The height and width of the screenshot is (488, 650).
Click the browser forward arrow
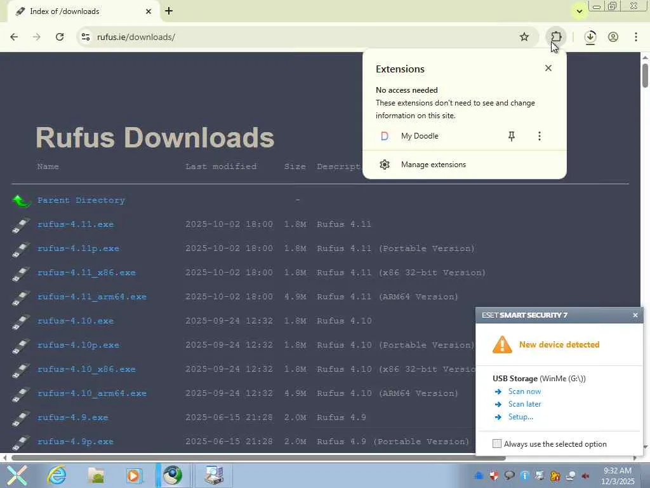click(37, 37)
